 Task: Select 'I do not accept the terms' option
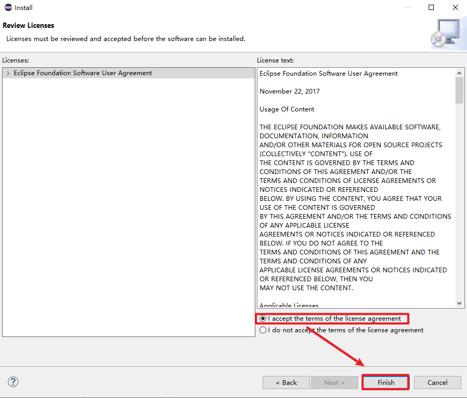tap(263, 330)
